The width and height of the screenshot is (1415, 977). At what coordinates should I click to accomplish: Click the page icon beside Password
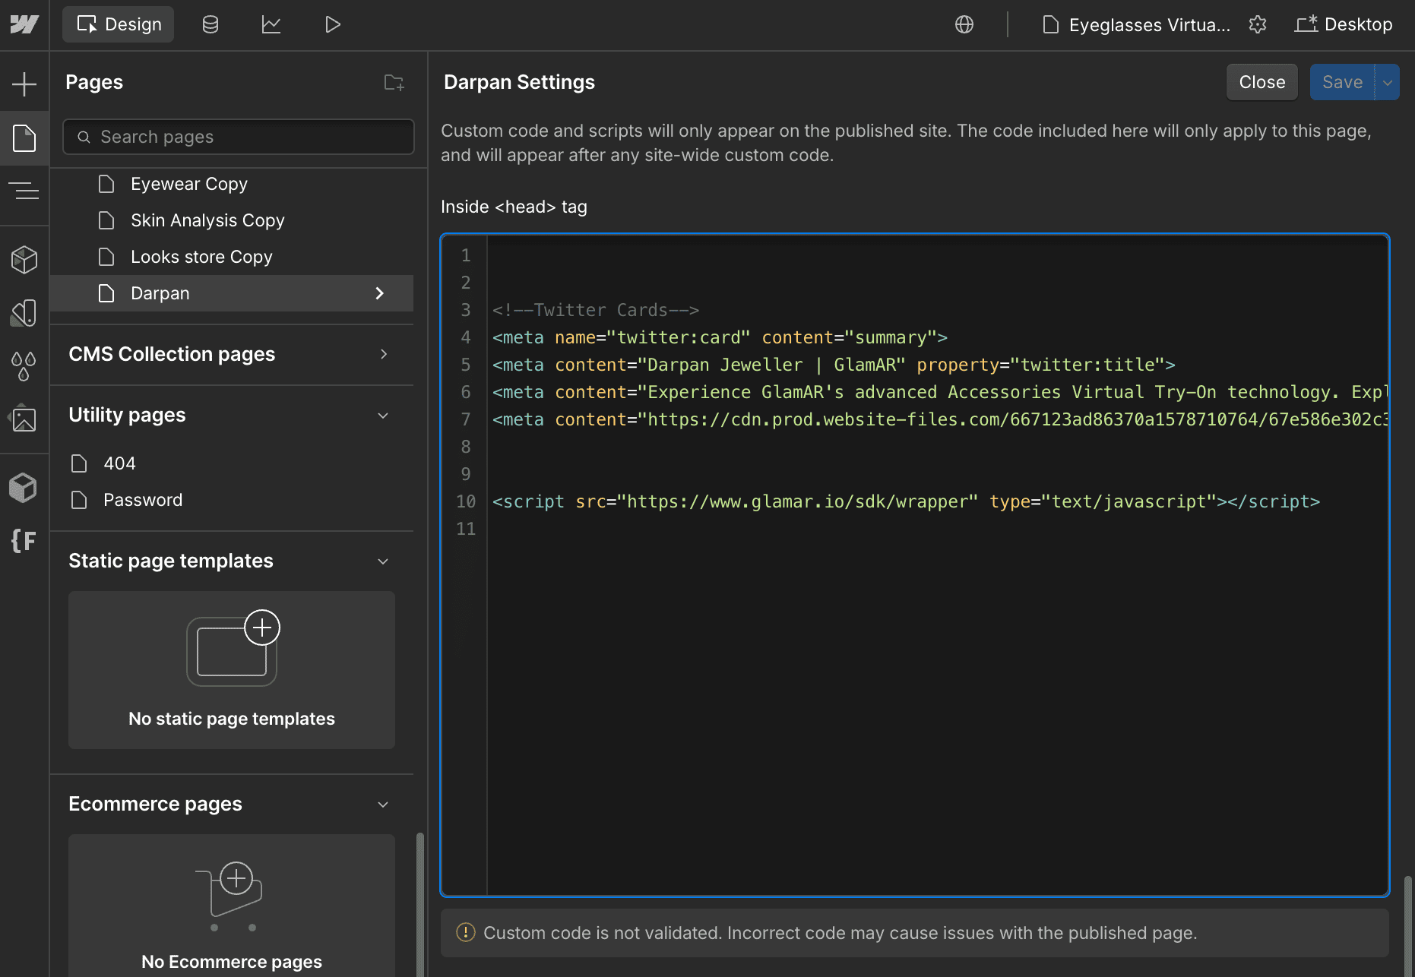(79, 500)
